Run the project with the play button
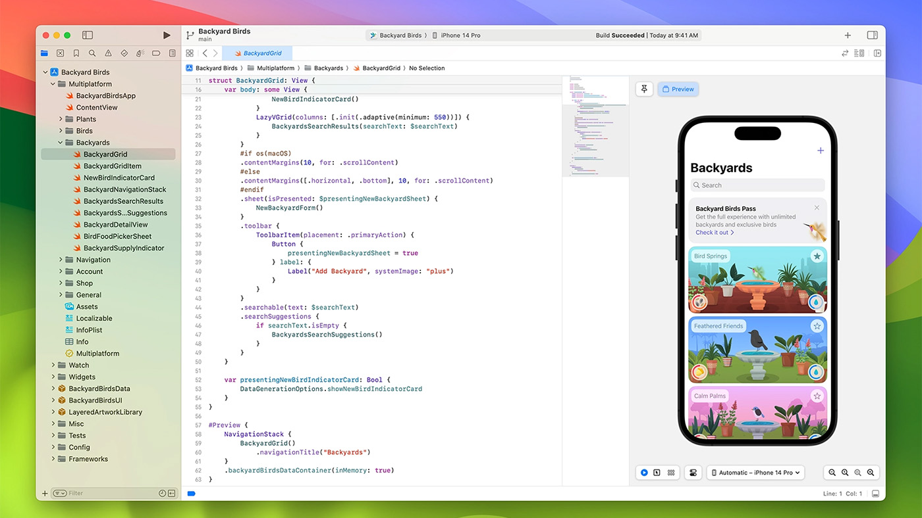The width and height of the screenshot is (922, 518). tap(167, 35)
